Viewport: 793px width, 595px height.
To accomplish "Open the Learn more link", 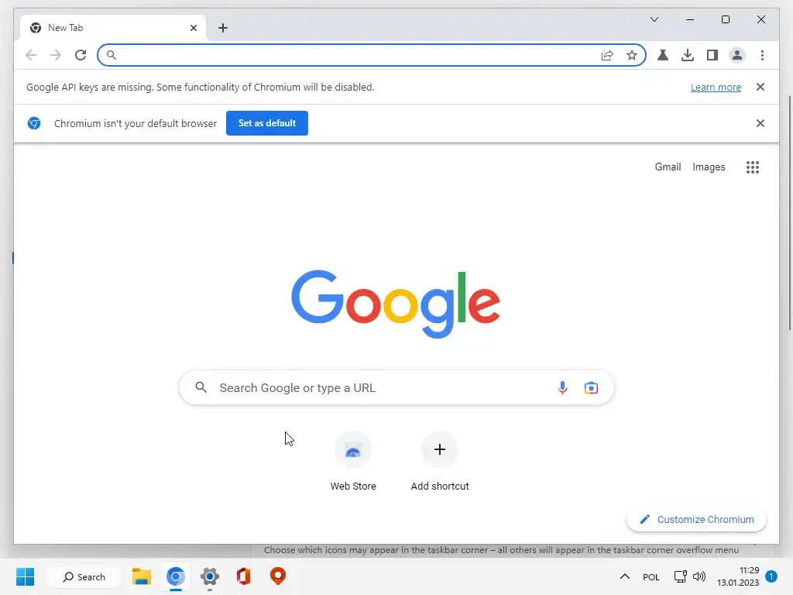I will point(716,87).
